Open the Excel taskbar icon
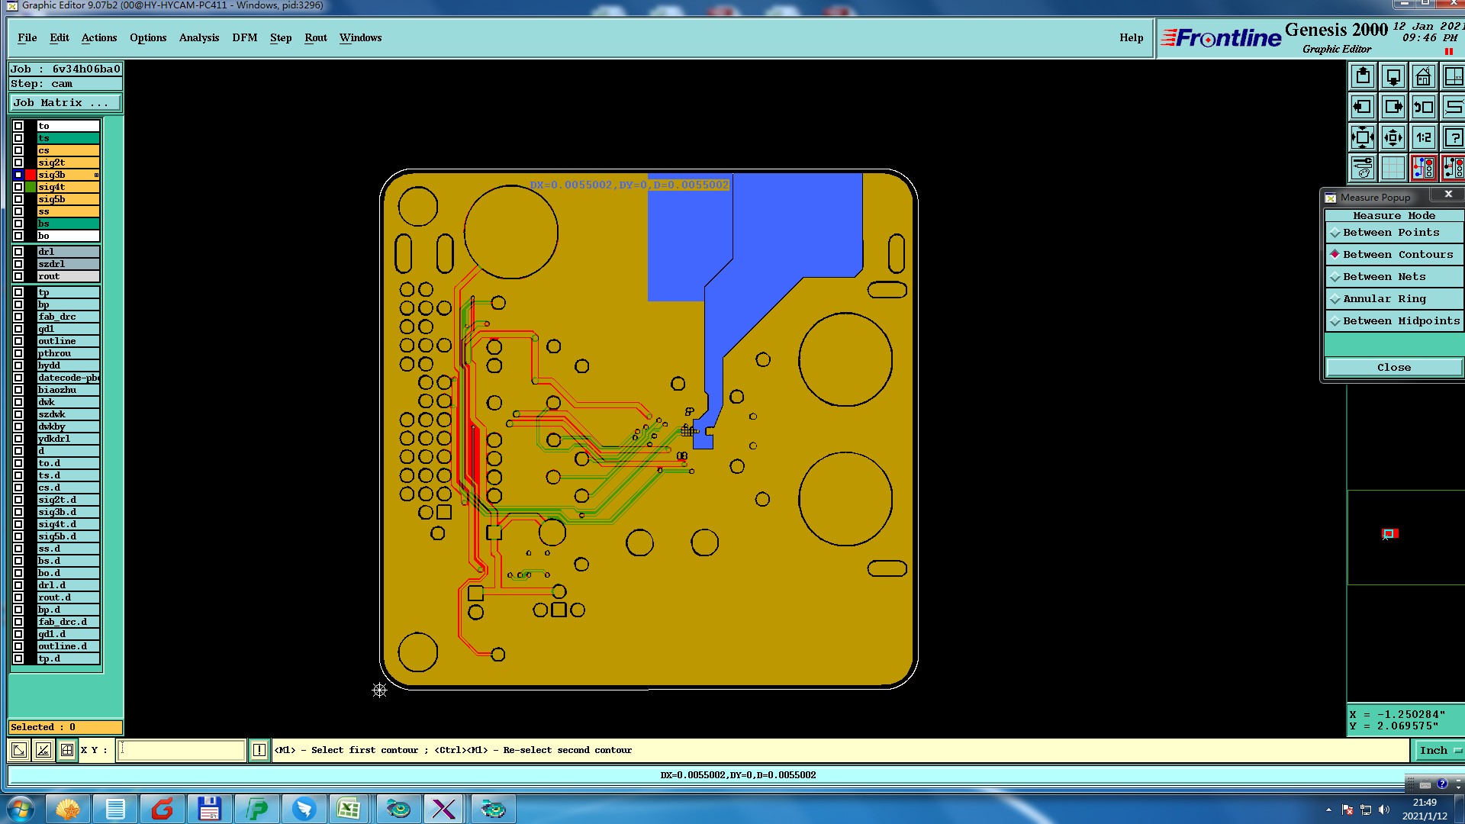 [349, 809]
